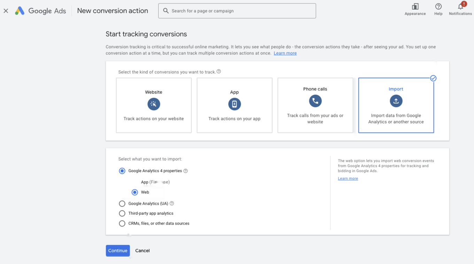The width and height of the screenshot is (474, 264).
Task: Click the Phone calls handset icon
Action: [315, 101]
